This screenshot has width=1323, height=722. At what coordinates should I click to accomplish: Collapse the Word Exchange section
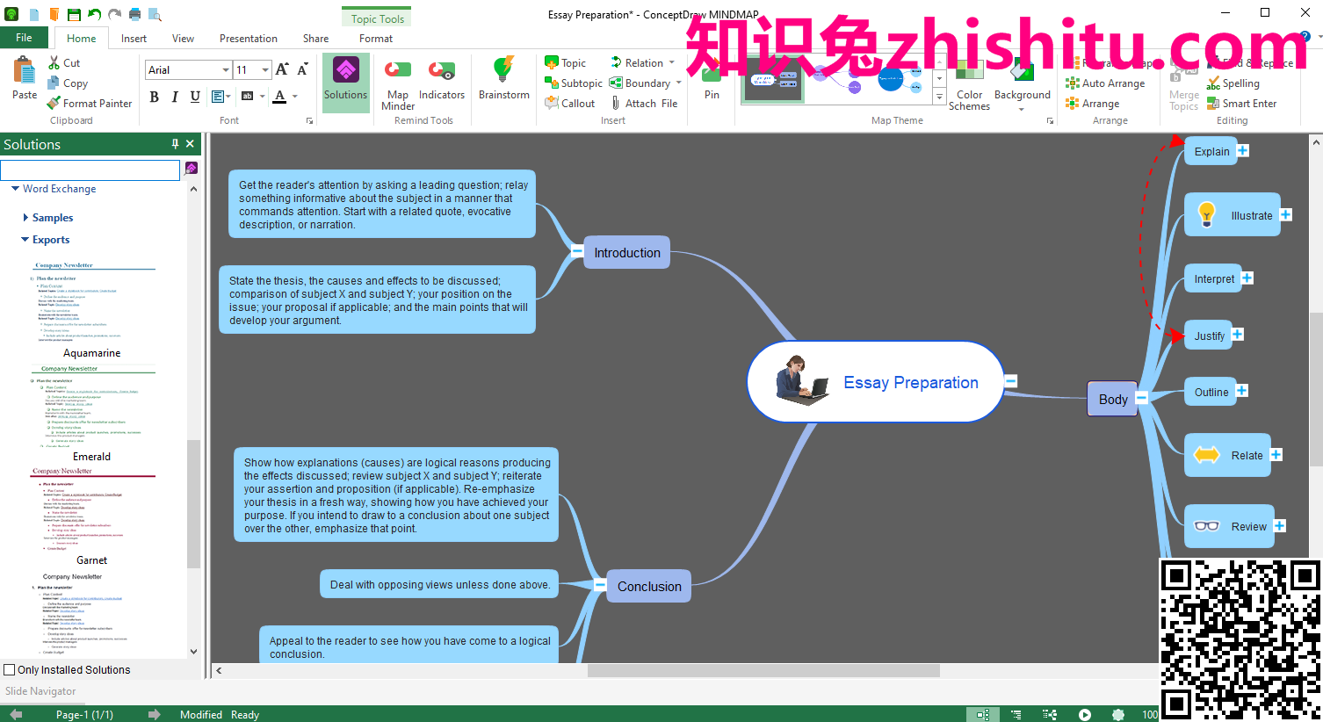[15, 188]
